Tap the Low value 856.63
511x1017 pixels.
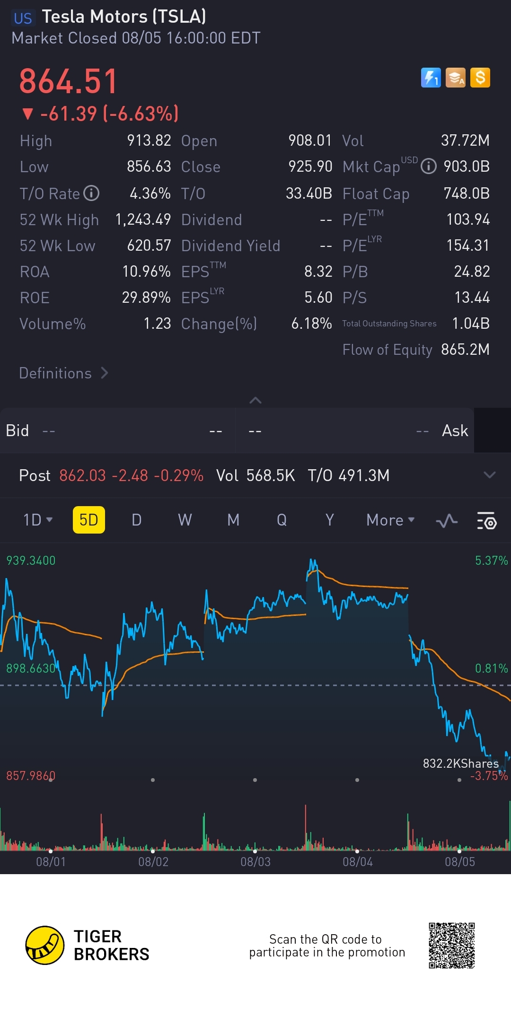149,167
